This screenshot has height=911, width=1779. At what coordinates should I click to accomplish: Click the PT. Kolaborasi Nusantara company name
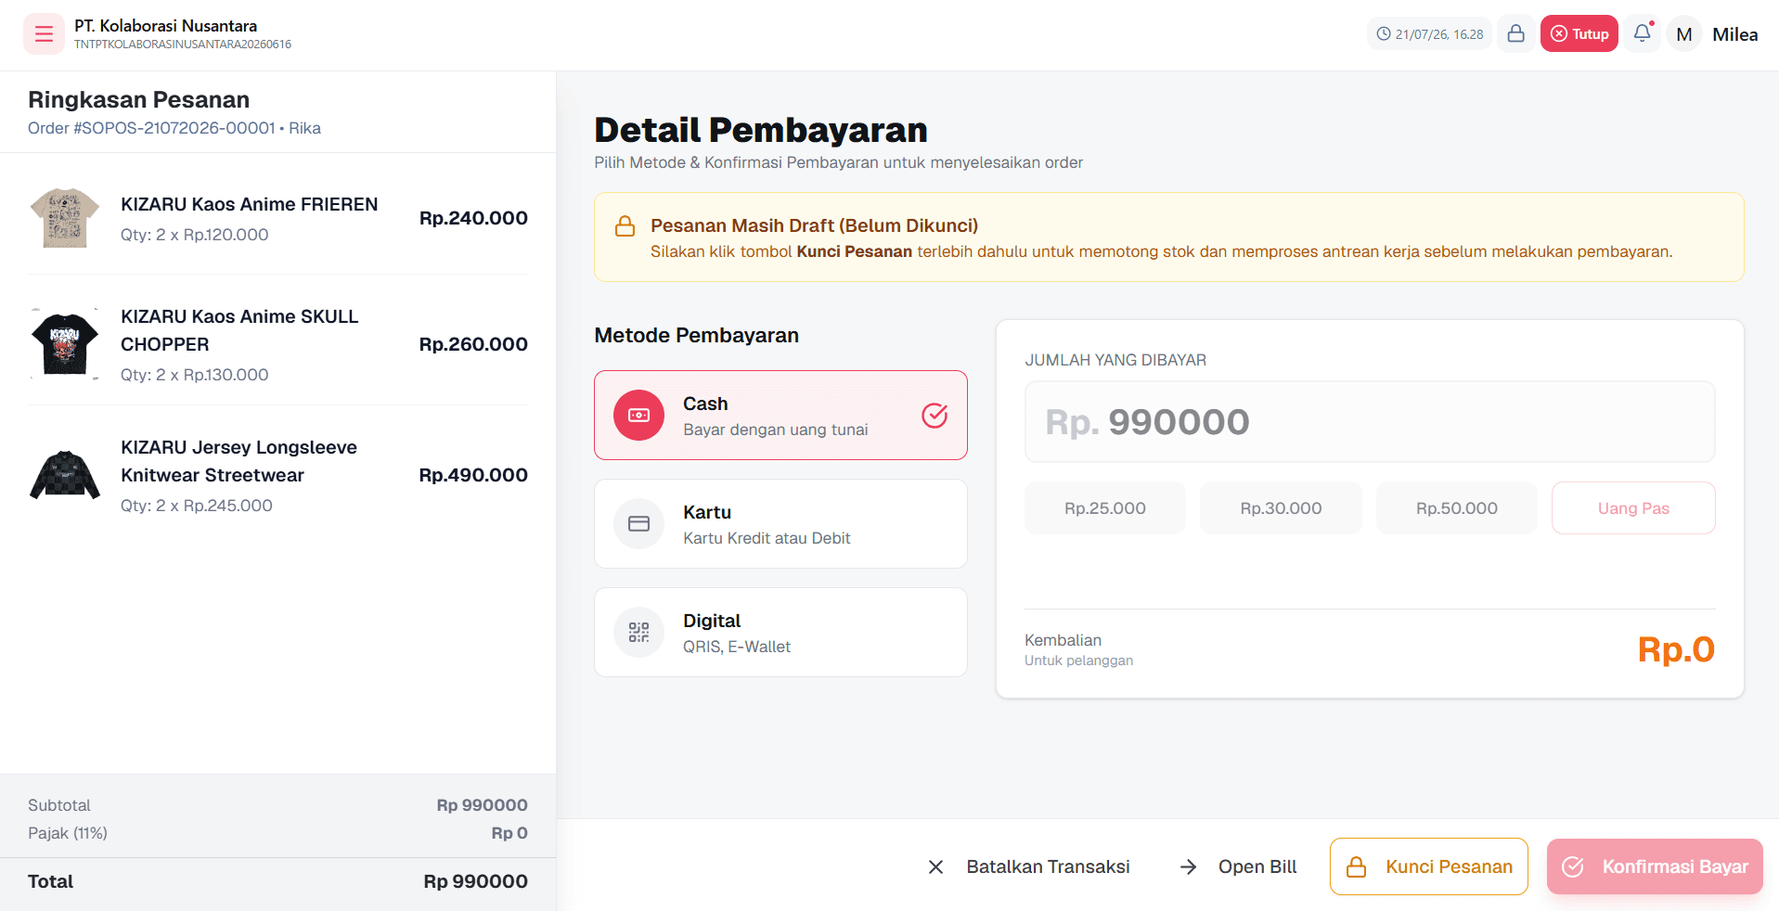166,26
